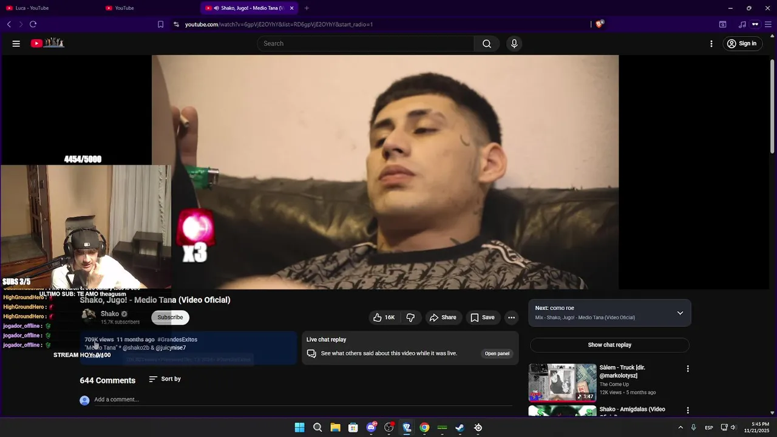Open more actions menu under video
The width and height of the screenshot is (777, 437).
coord(511,317)
